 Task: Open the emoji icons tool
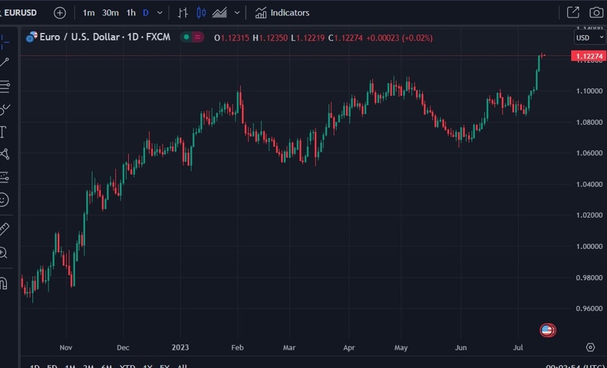3,200
